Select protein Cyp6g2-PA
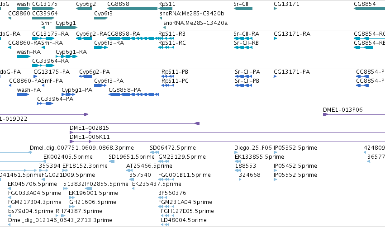This screenshot has height=227, width=385. [x=95, y=71]
